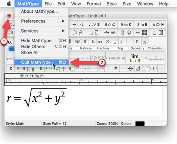Viewport: 177px width, 144px height.
Task: Open the matrix templates palette
Action: point(142,33)
